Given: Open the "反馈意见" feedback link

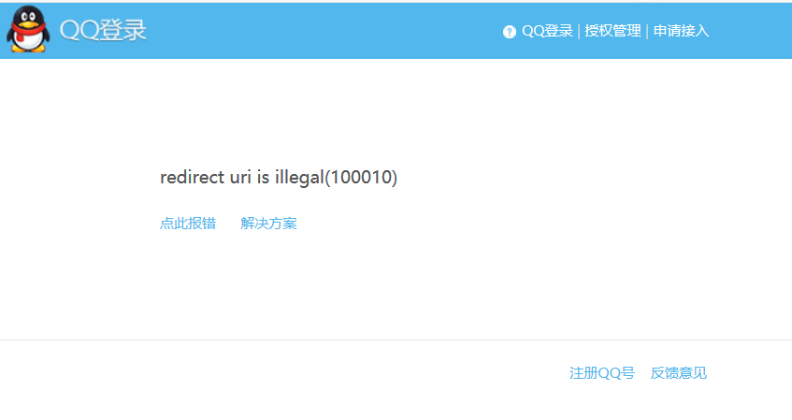Looking at the screenshot, I should pos(679,373).
